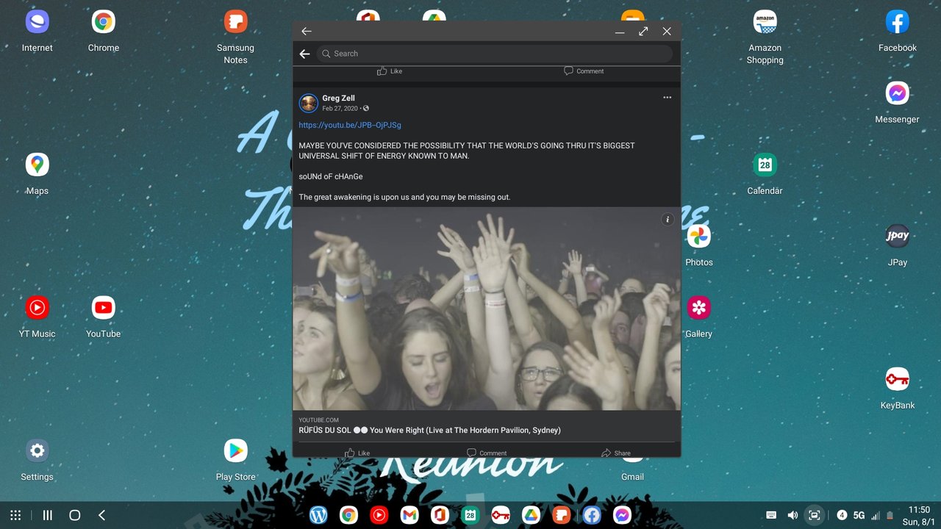
Task: Open Gmail from the taskbar
Action: (x=409, y=516)
